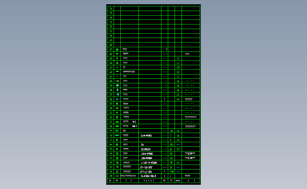Select the boxed symbol in row 43

tap(117, 158)
